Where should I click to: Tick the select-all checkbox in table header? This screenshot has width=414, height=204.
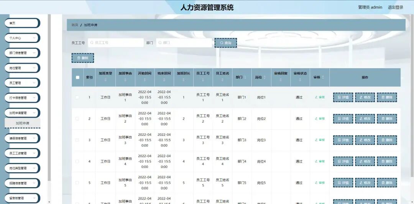tap(77, 77)
